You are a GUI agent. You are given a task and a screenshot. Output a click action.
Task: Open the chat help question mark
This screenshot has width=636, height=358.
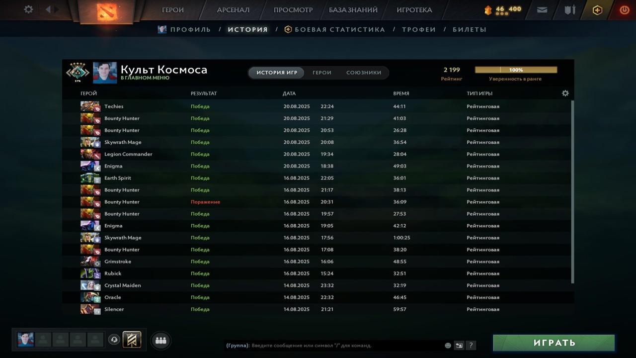click(471, 345)
